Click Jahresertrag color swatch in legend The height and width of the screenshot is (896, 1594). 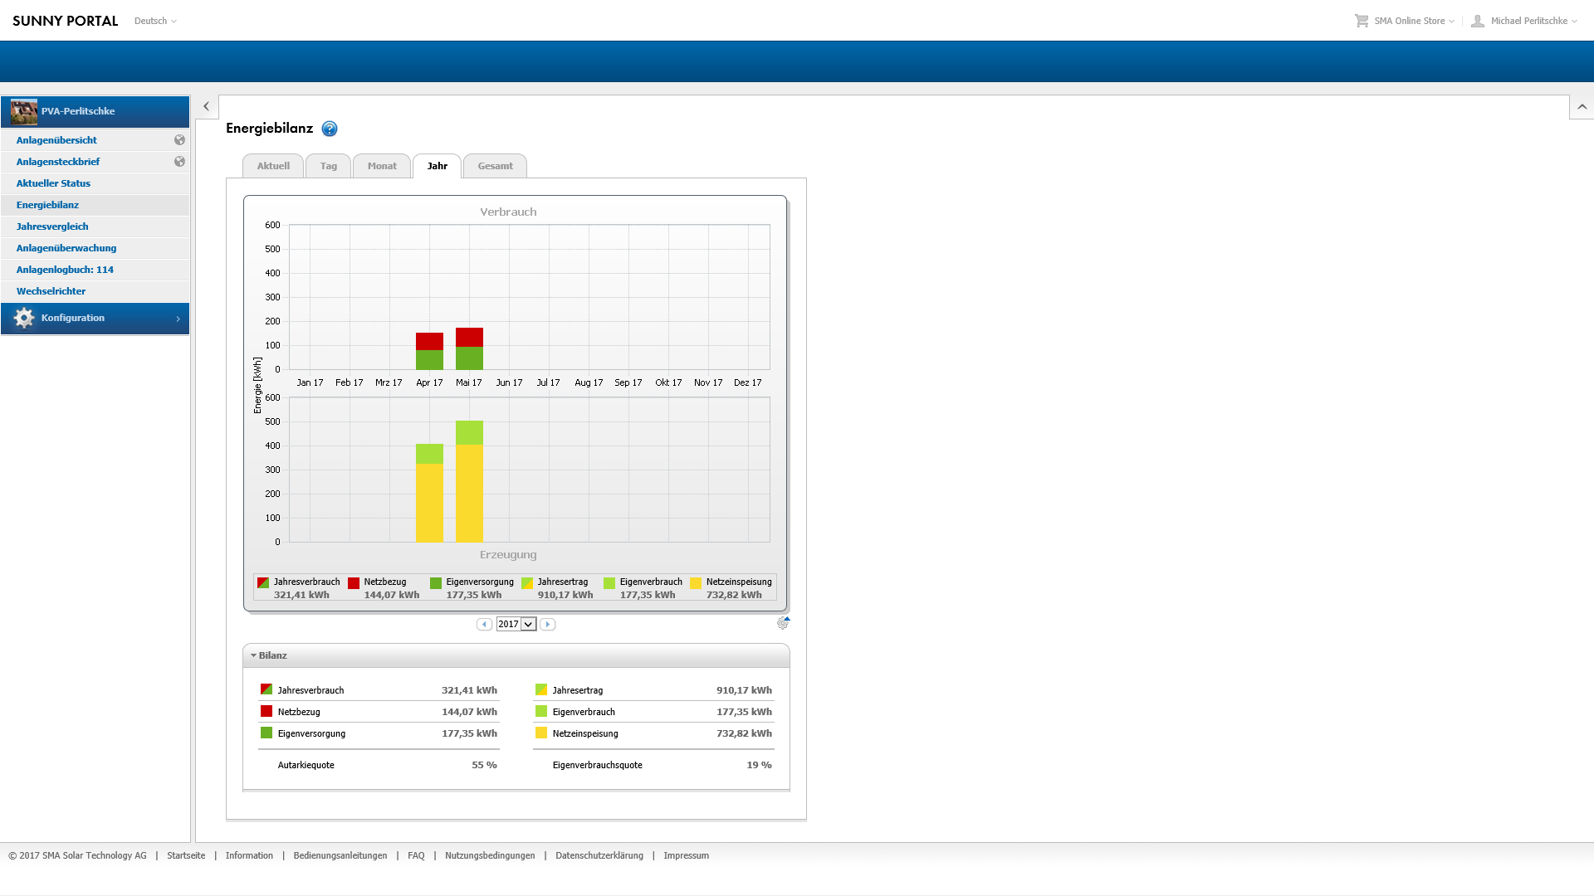pyautogui.click(x=526, y=583)
